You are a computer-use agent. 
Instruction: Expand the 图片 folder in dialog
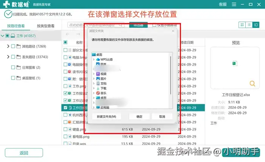94,79
